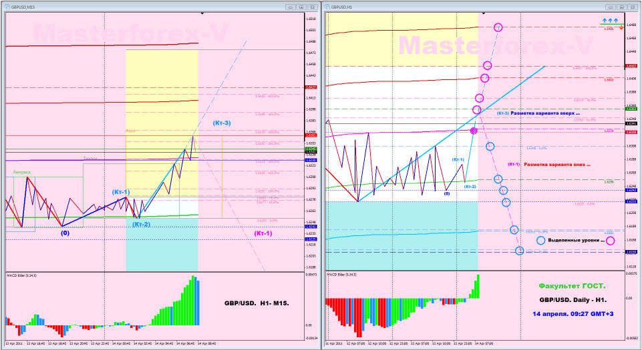Click the '11 Apr 2011' date on H1 time axis

[334, 343]
